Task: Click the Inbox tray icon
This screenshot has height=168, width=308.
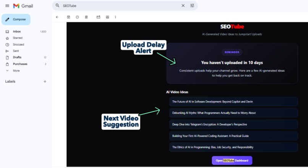Action: 7,32
